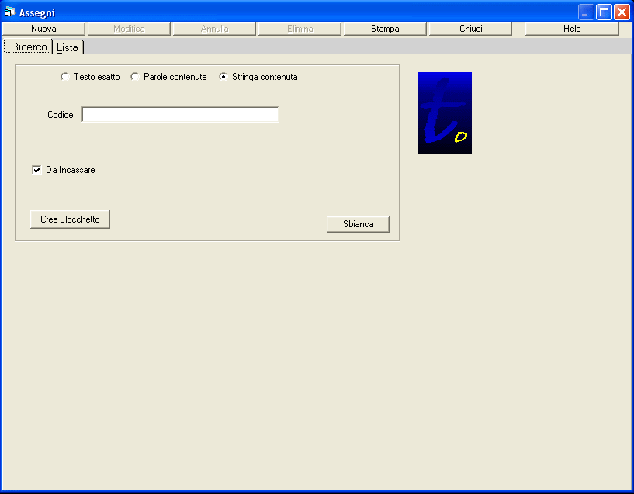Click the Nuova button
This screenshot has height=494, width=634.
tap(43, 29)
